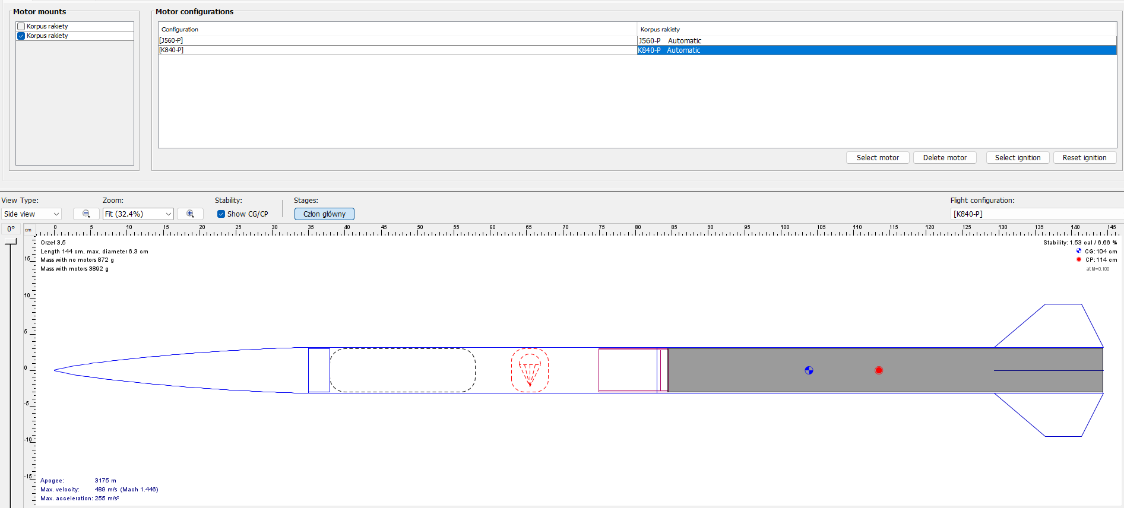Click the blue CG marker on the rocket
This screenshot has height=508, width=1124.
[809, 370]
